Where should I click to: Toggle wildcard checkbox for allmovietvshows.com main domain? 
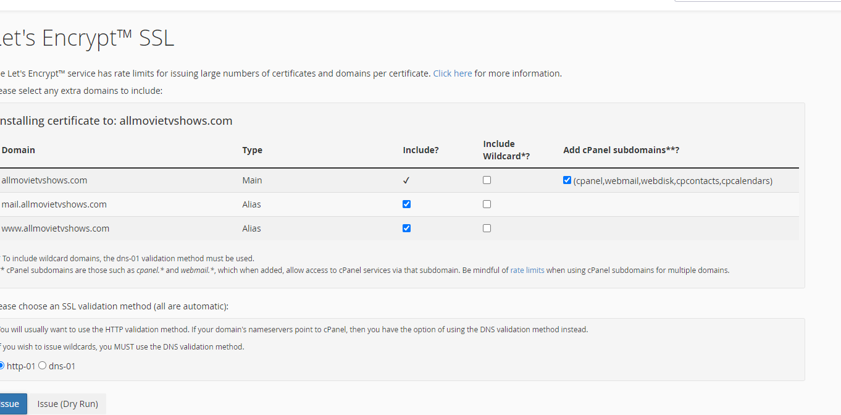click(x=487, y=180)
